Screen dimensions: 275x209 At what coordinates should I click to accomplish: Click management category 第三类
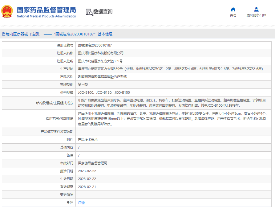[83, 84]
